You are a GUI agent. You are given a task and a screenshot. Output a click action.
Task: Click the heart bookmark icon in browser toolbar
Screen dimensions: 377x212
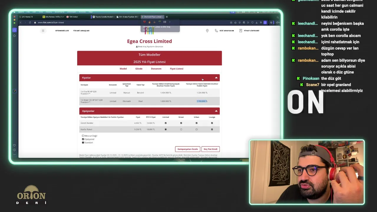click(x=252, y=22)
